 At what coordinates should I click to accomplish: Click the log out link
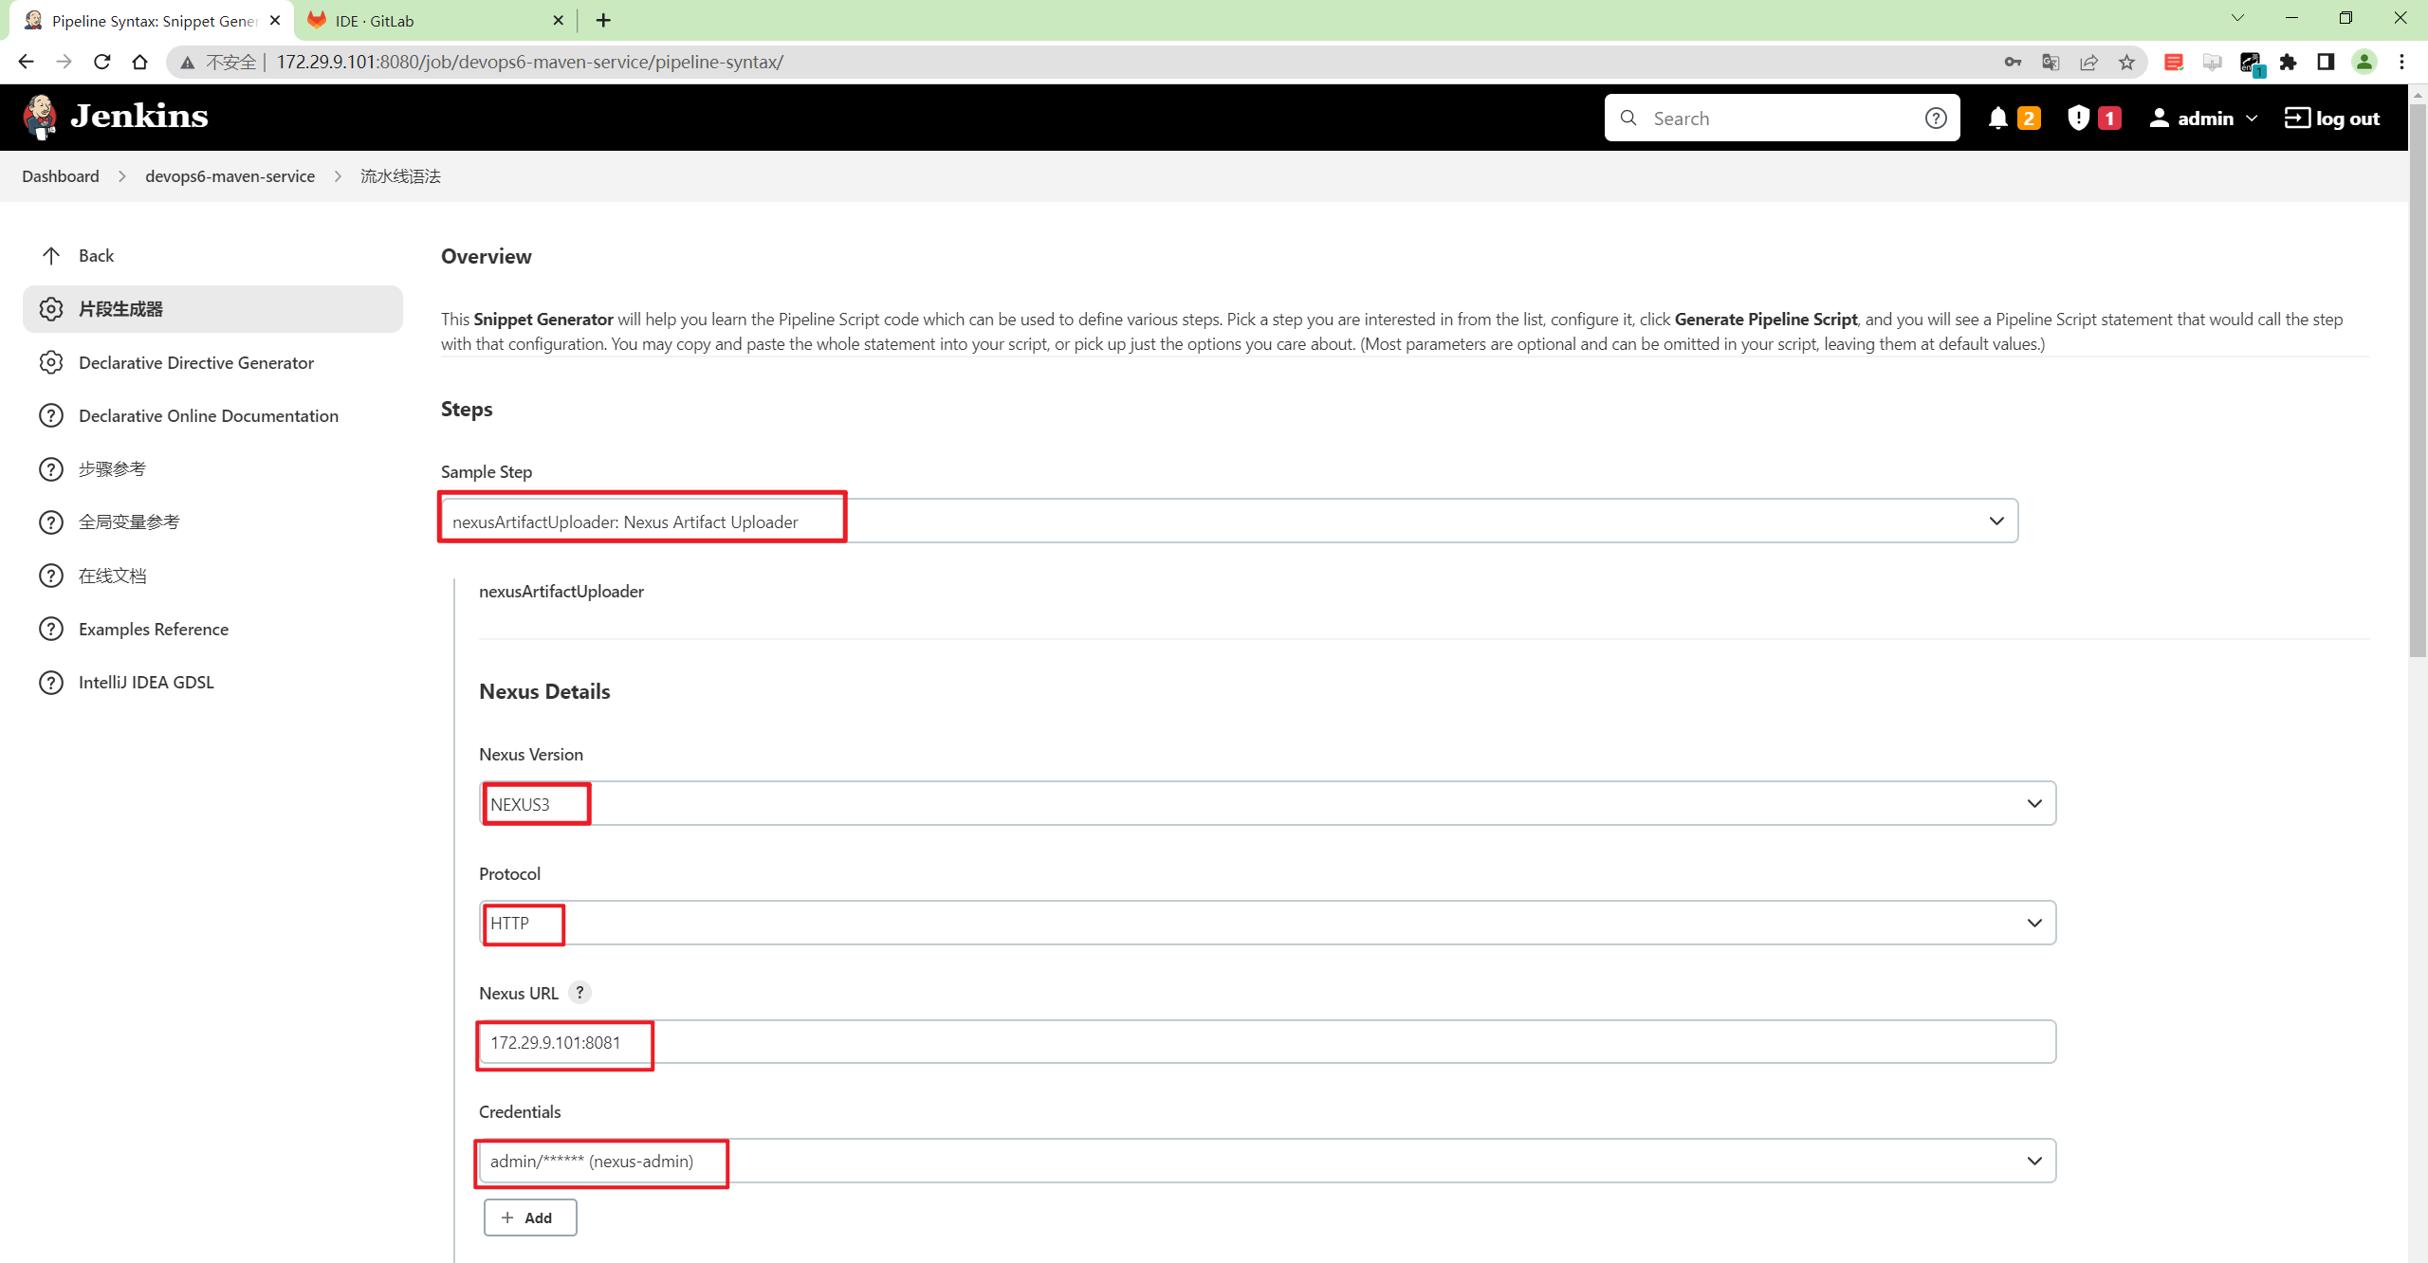point(2332,118)
